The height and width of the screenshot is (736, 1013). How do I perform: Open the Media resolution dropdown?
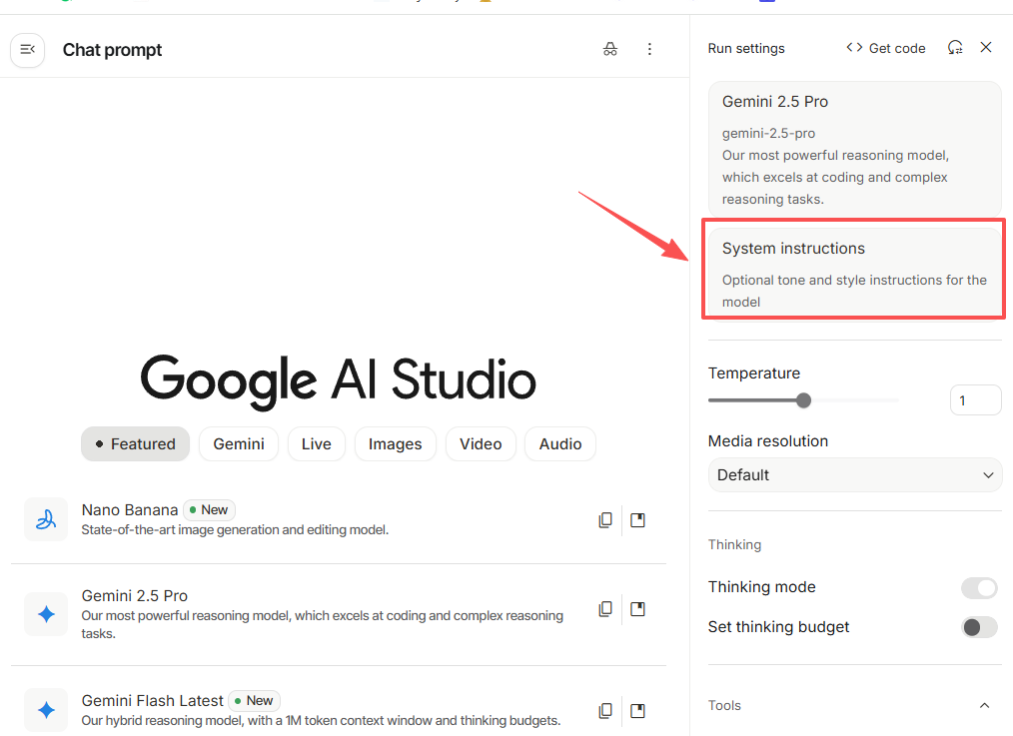[x=855, y=475]
